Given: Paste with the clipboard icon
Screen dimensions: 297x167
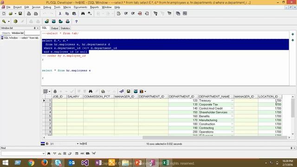Looking at the screenshot, I should pyautogui.click(x=74, y=13).
